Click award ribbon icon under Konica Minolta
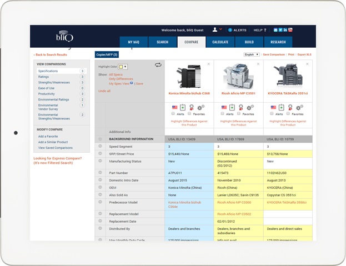The width and height of the screenshot is (346, 266). (x=191, y=107)
